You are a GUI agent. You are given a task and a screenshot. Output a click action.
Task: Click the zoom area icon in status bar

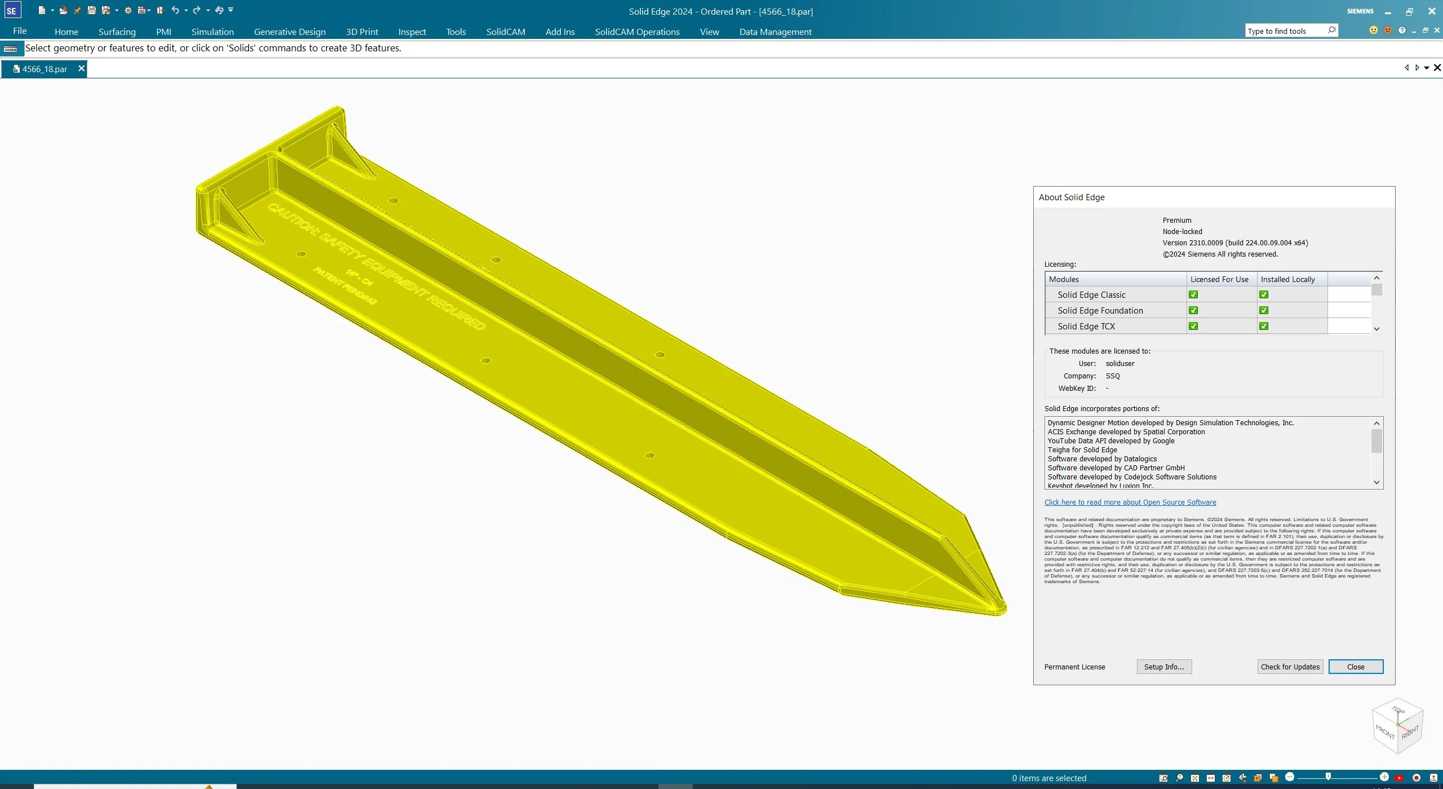[x=1163, y=778]
